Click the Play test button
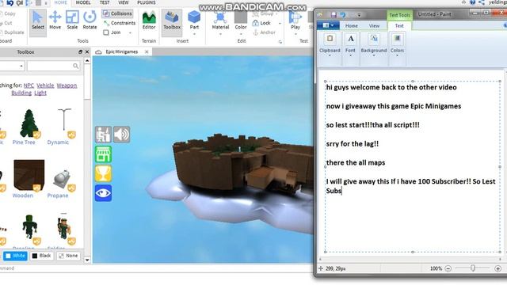The width and height of the screenshot is (507, 285). pyautogui.click(x=295, y=20)
